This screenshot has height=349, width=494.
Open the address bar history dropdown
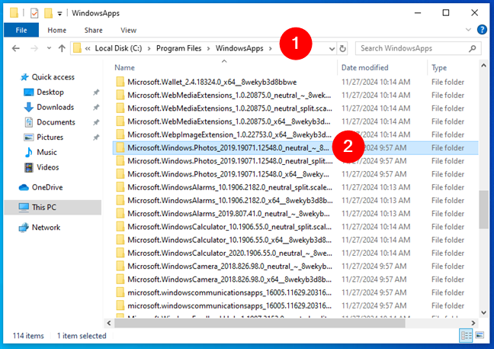(332, 49)
